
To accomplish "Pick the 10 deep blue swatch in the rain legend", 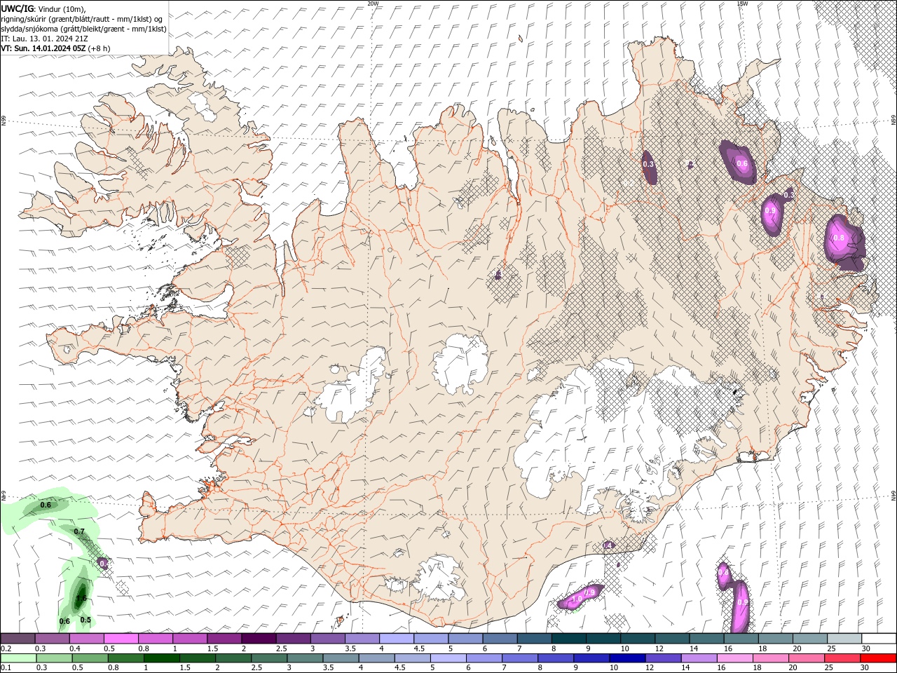I will pyautogui.click(x=627, y=658).
